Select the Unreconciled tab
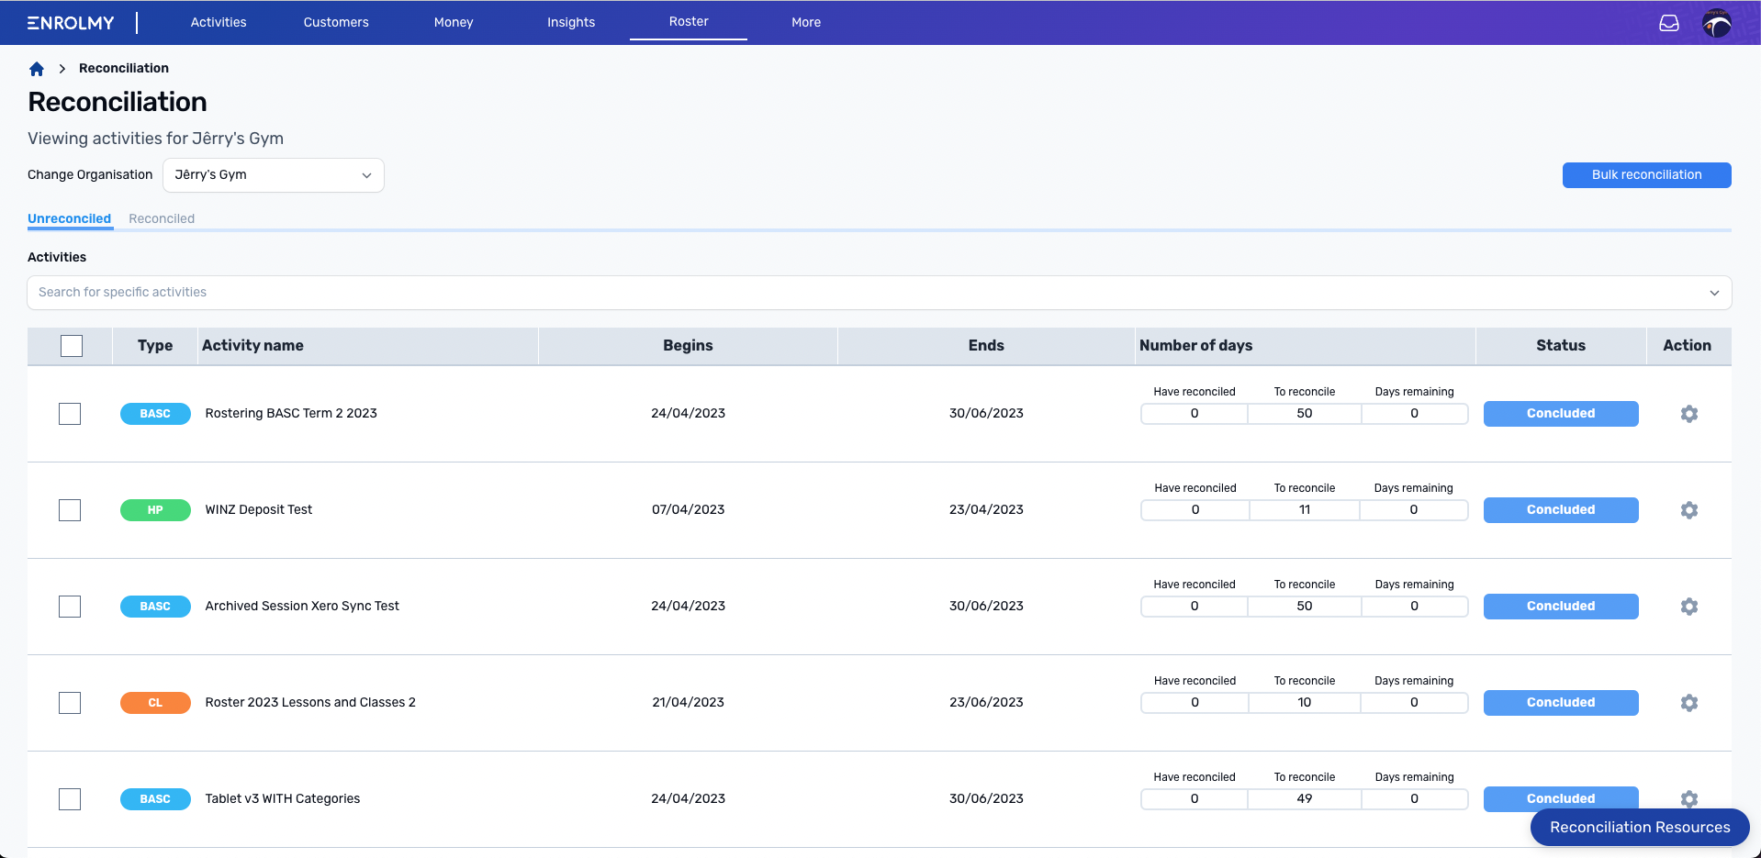This screenshot has width=1761, height=858. pos(69,218)
